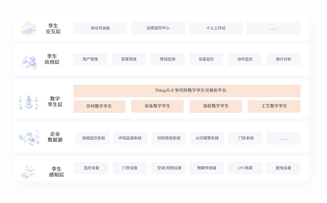Screen dimensions: 327x203
Task: Click the 企业数据源 layer icon
Action: (x=29, y=138)
